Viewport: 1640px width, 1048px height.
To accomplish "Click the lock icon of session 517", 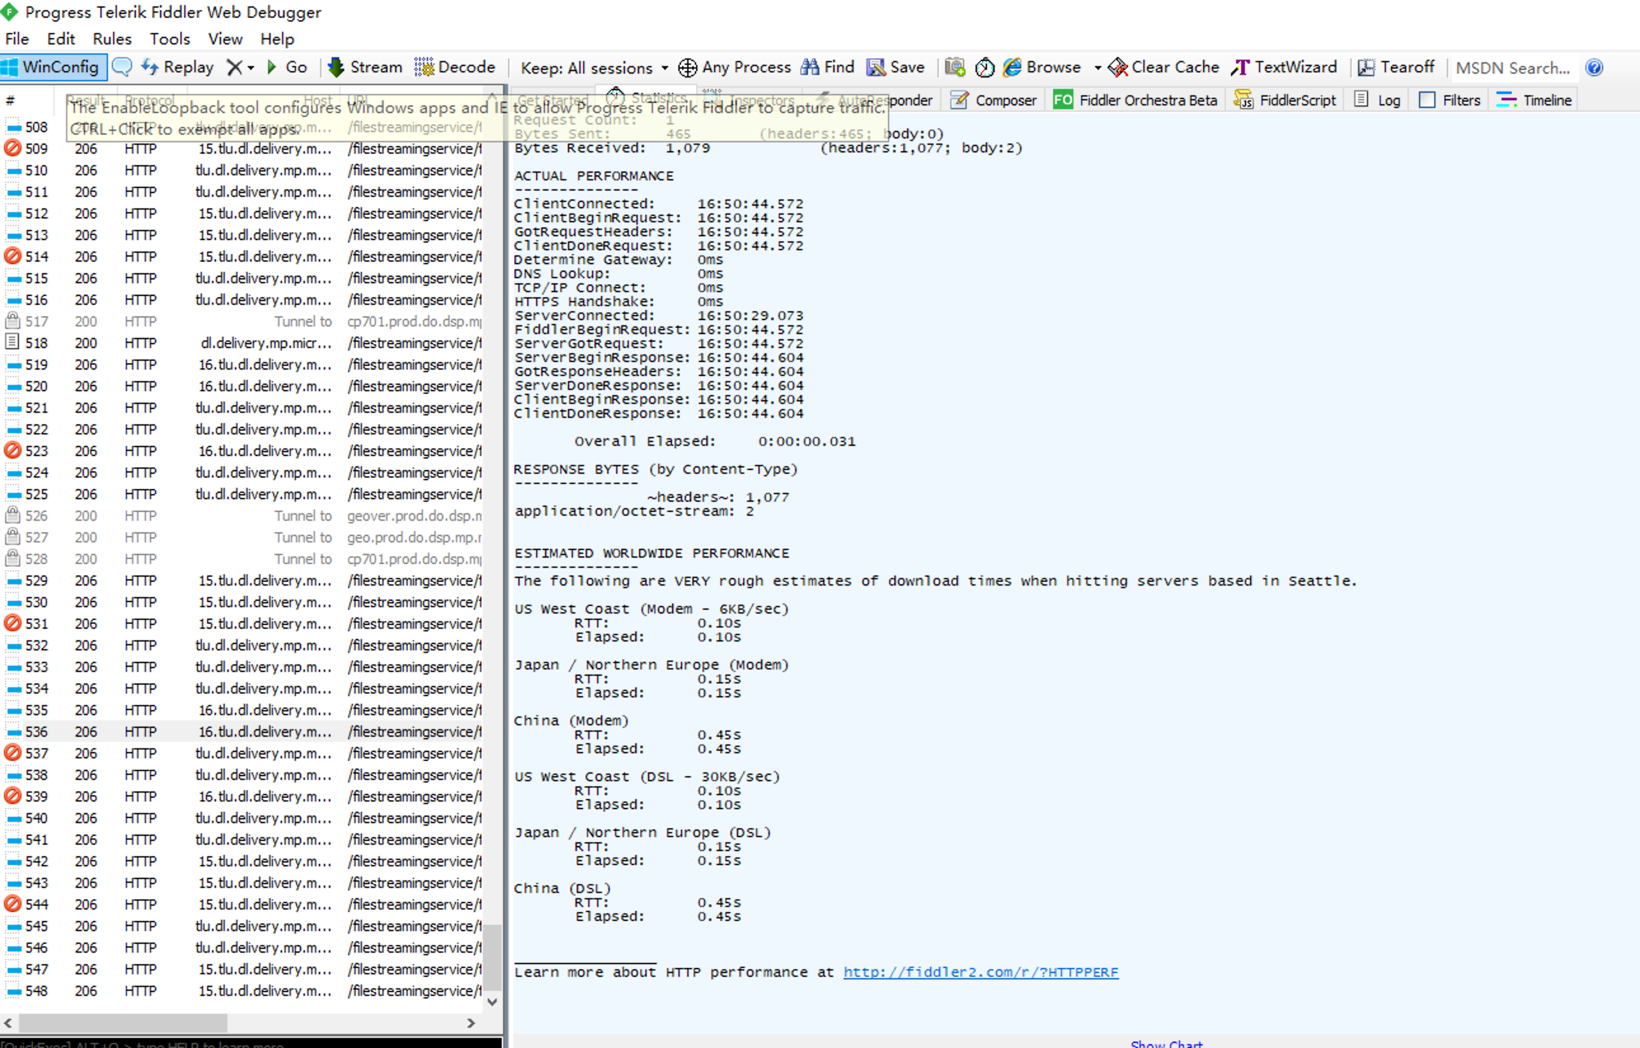I will [12, 321].
